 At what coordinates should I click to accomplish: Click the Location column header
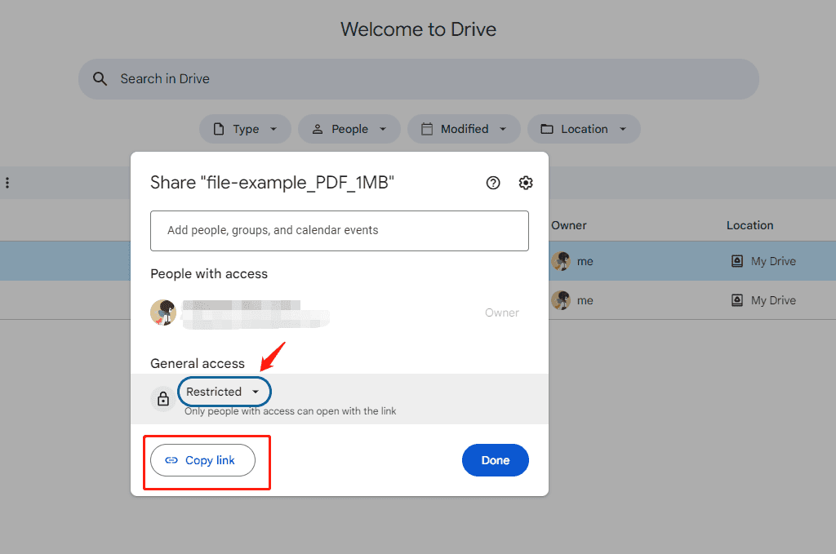point(749,225)
